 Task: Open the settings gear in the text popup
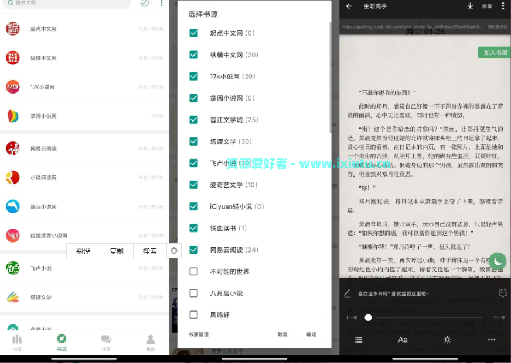[174, 251]
